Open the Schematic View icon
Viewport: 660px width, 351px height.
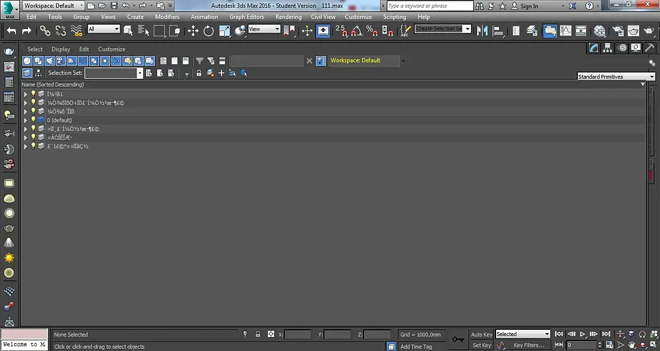[x=581, y=31]
